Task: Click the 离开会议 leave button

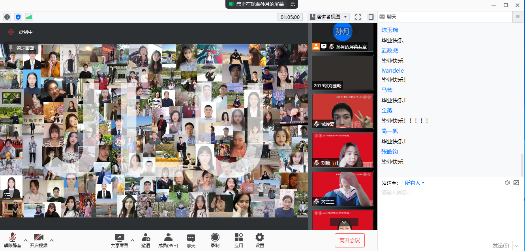Action: tap(349, 240)
